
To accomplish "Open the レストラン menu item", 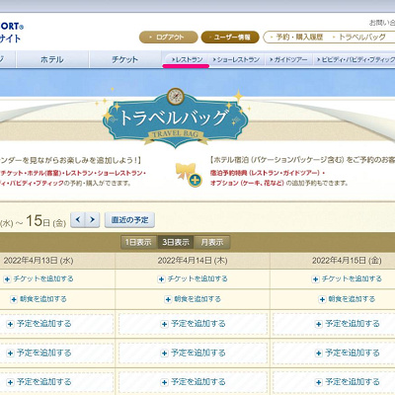I will click(x=187, y=59).
